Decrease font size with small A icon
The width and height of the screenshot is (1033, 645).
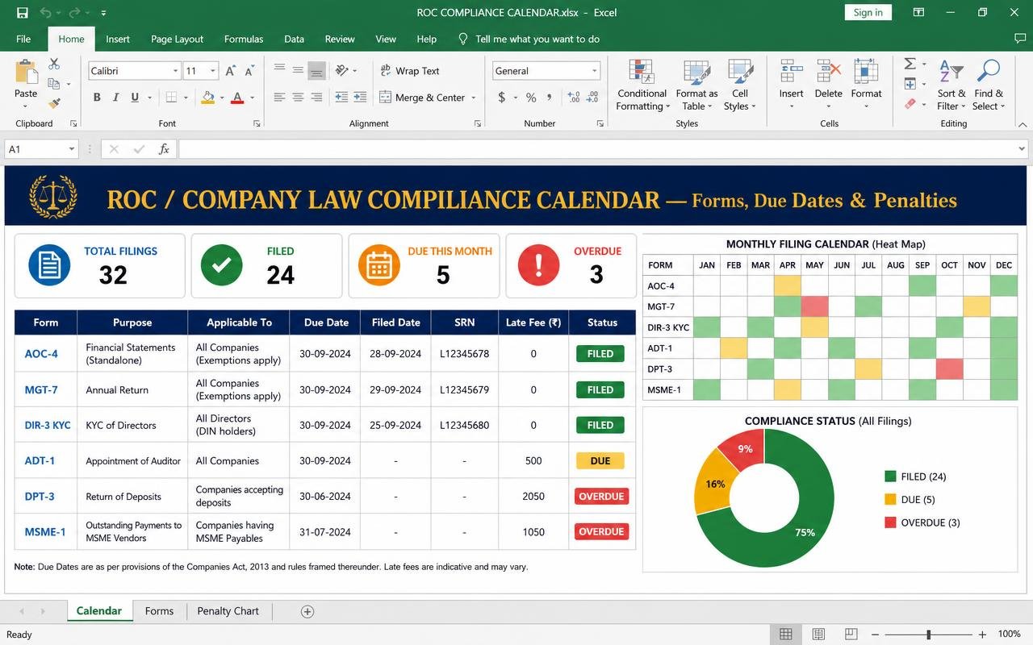(248, 71)
